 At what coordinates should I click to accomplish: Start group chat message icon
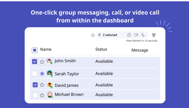point(129,35)
